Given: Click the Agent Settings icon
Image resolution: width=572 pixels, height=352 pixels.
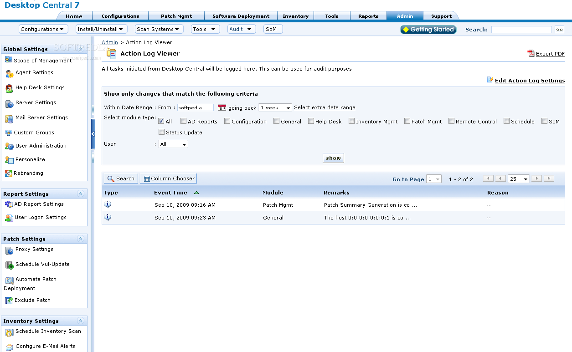Looking at the screenshot, I should coord(10,73).
